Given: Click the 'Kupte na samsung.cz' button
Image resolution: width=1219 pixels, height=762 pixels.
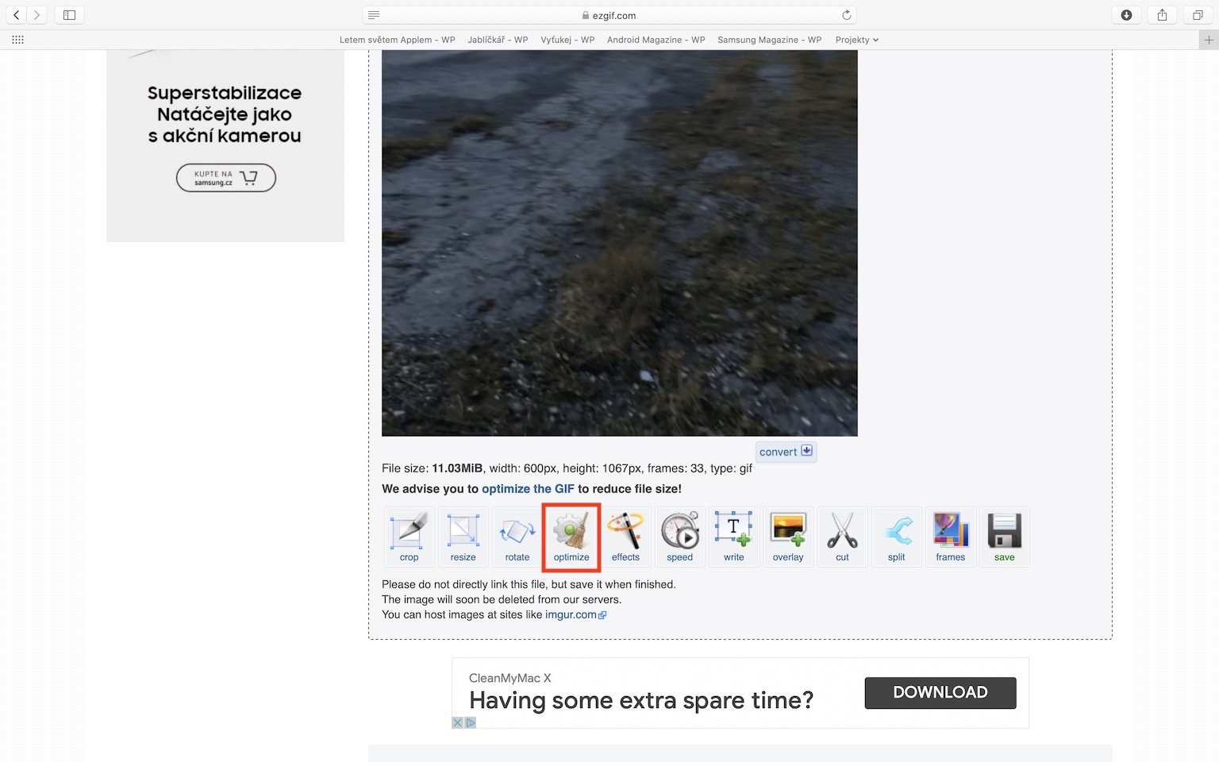Looking at the screenshot, I should click(226, 178).
